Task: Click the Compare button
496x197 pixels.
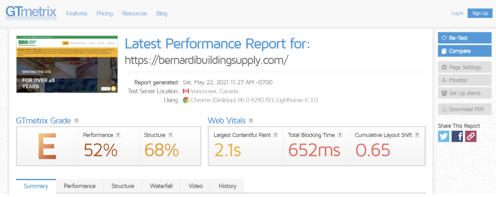Action: [464, 51]
